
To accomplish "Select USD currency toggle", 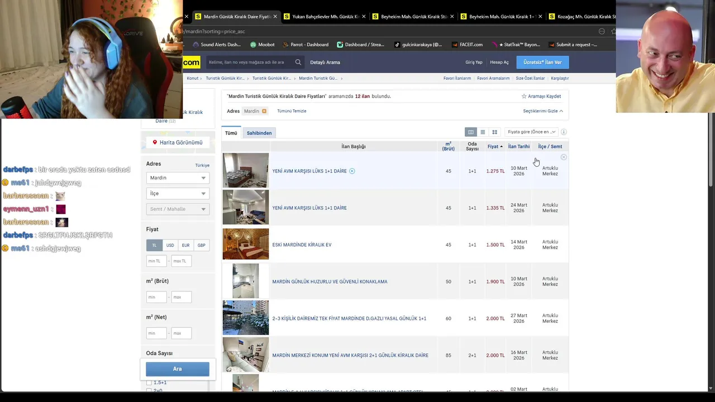I will (x=170, y=245).
